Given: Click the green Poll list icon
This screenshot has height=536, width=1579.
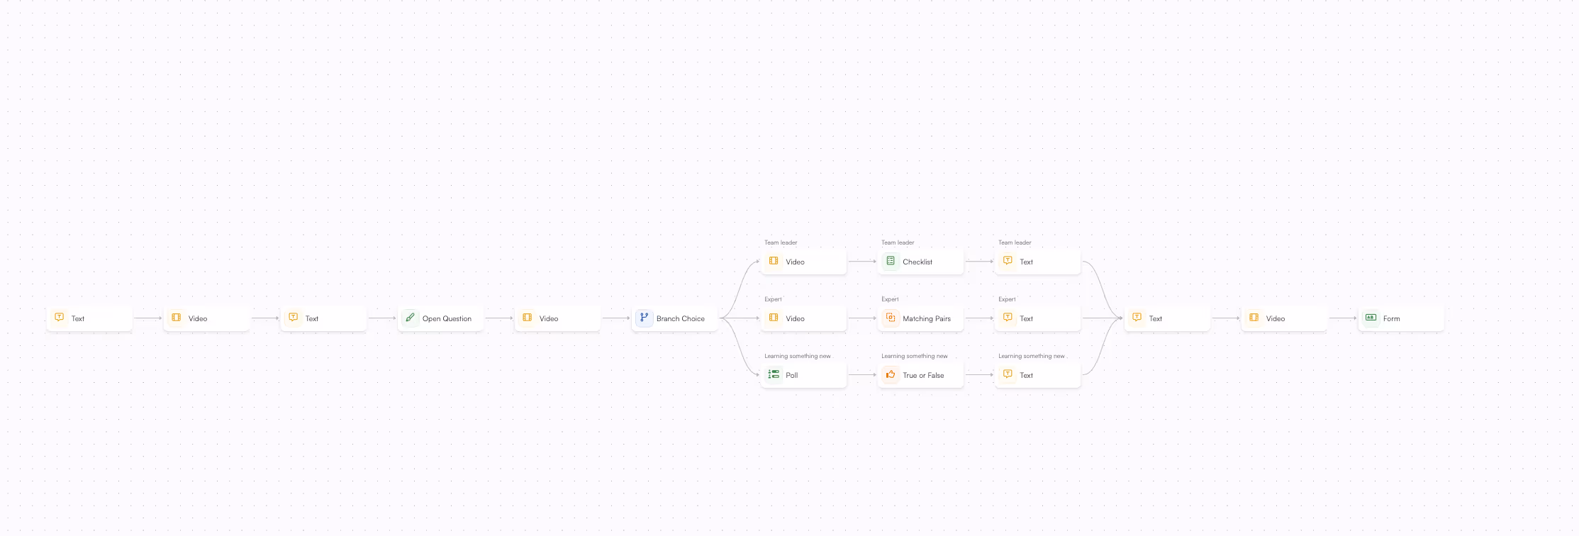Looking at the screenshot, I should tap(774, 374).
